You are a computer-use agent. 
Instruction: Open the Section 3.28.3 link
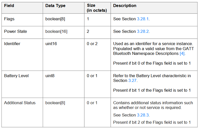tap(143, 115)
